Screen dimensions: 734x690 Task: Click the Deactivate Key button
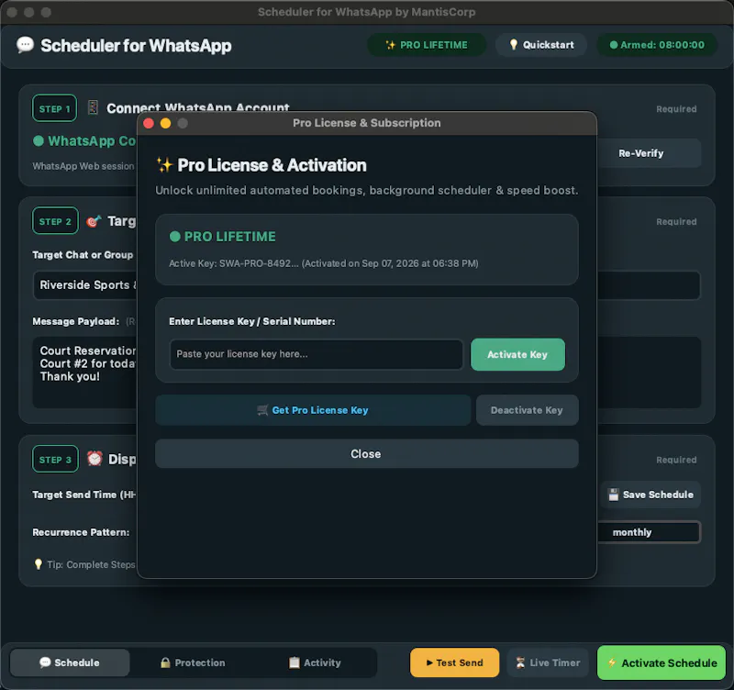click(x=527, y=410)
